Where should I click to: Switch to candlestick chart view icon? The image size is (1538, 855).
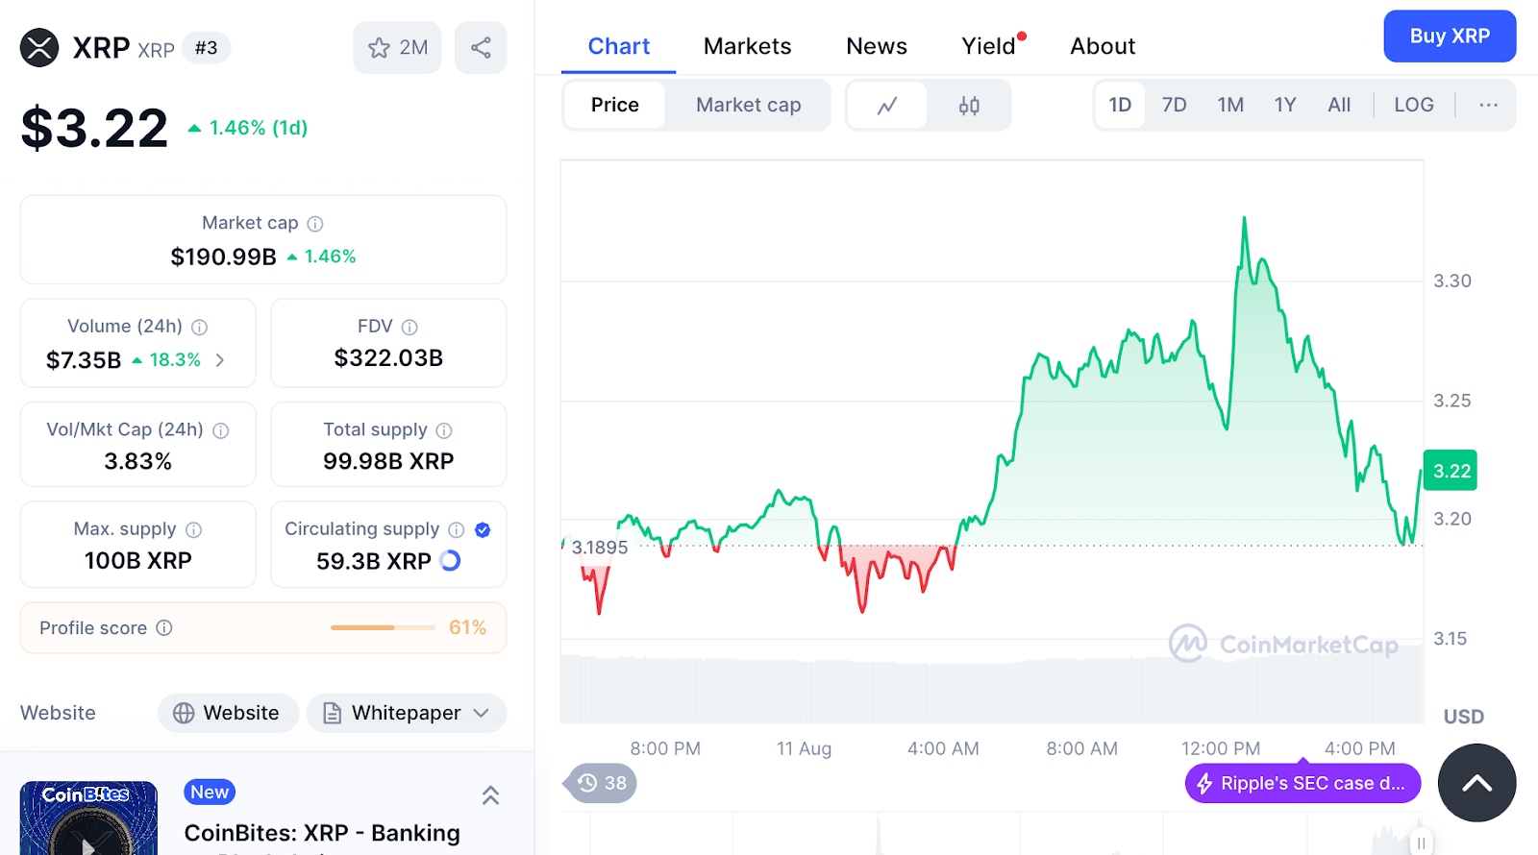(969, 106)
